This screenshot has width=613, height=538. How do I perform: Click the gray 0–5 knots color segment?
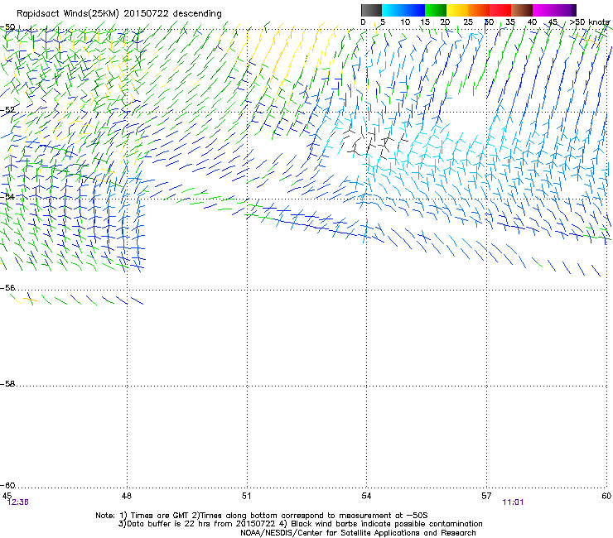[371, 10]
